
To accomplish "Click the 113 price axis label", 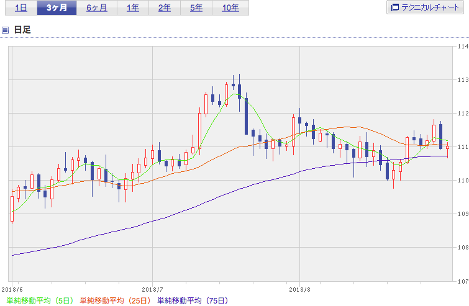I will [463, 80].
